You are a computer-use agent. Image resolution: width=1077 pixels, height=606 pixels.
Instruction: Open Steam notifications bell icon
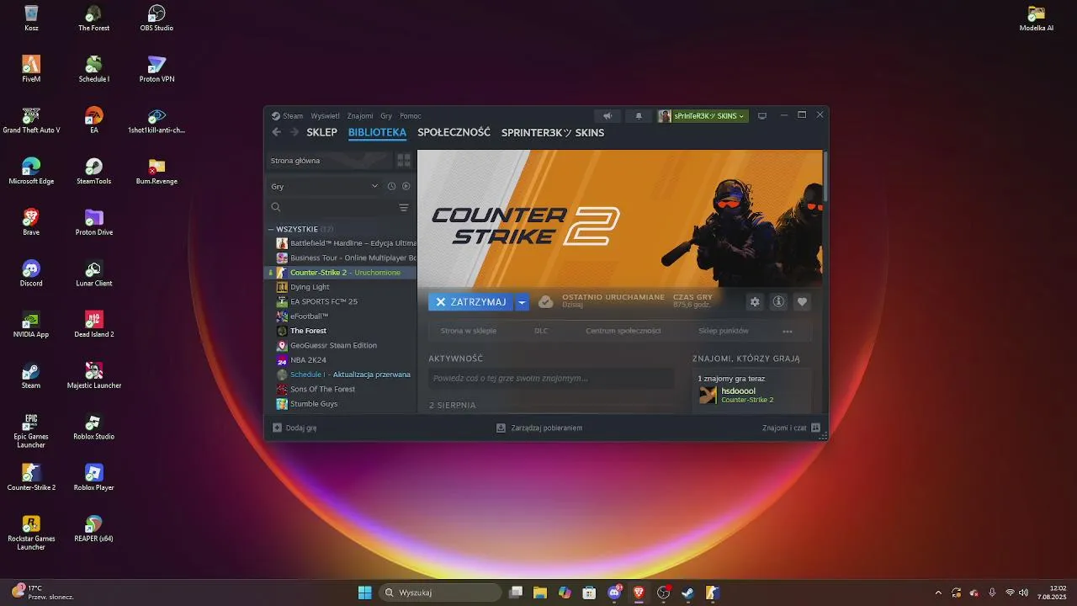point(639,116)
